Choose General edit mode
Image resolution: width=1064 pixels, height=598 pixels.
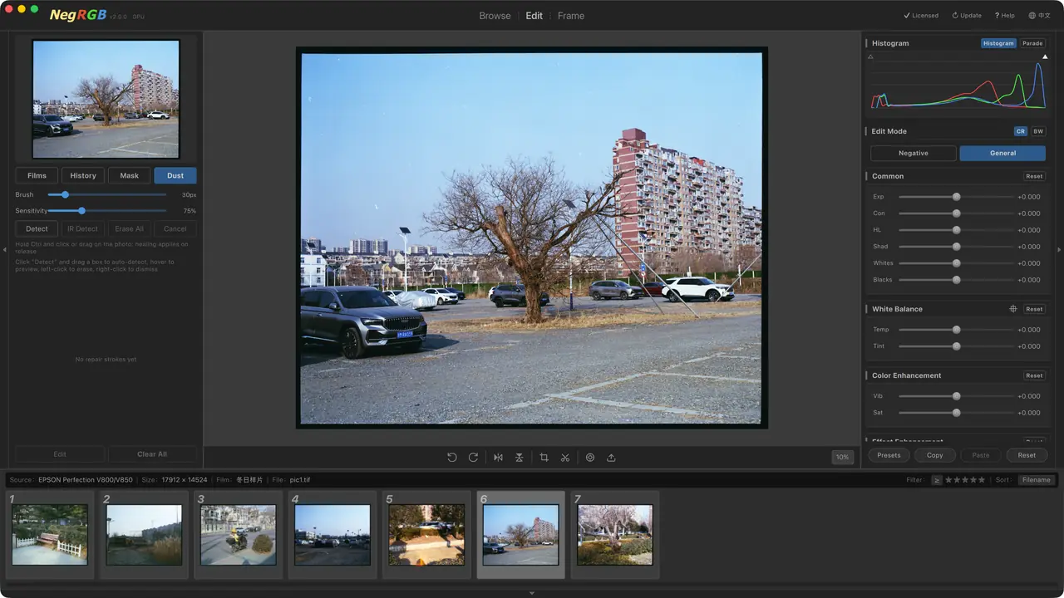pyautogui.click(x=1002, y=153)
